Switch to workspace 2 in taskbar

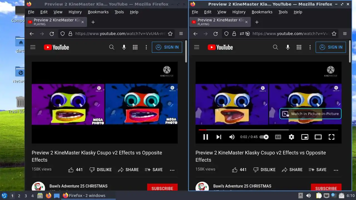[x=19, y=196]
